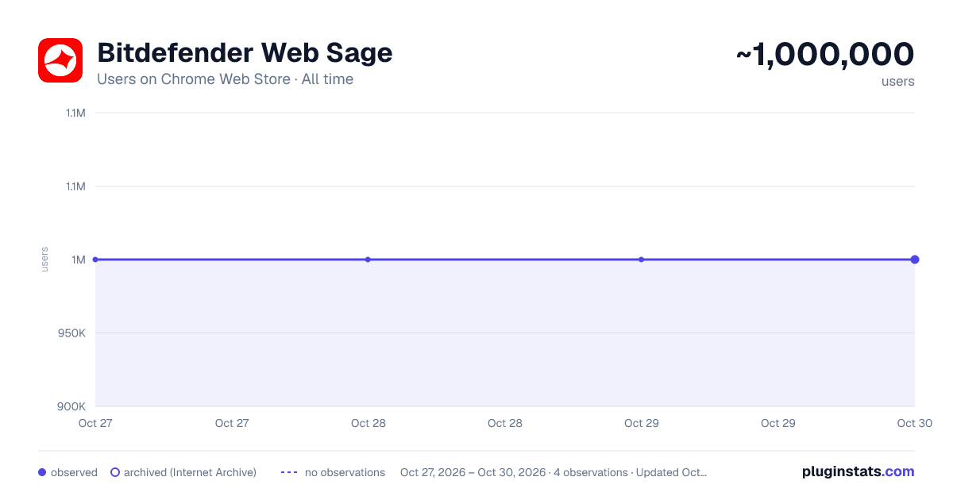Image resolution: width=953 pixels, height=500 pixels.
Task: Select the data point at Oct 29
Action: (641, 260)
